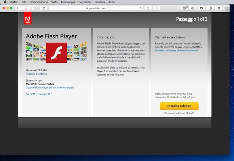Maximize Safari with the green button

pyautogui.click(x=12, y=8)
